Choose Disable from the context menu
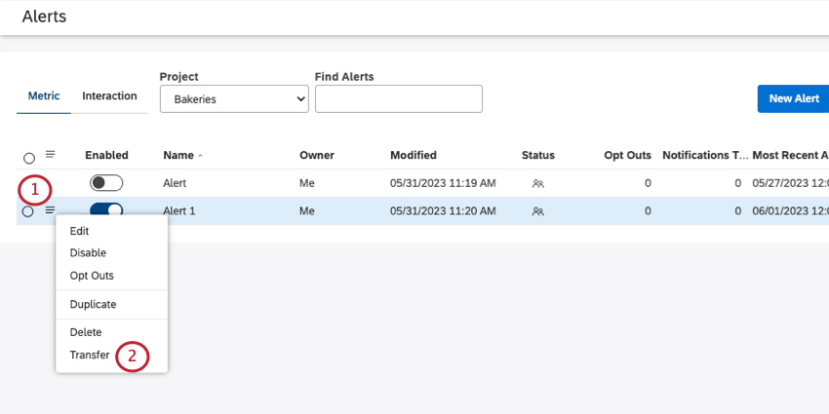This screenshot has height=414, width=829. coord(88,253)
